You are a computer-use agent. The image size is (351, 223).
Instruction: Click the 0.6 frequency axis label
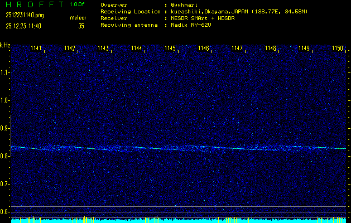pyautogui.click(x=5, y=212)
